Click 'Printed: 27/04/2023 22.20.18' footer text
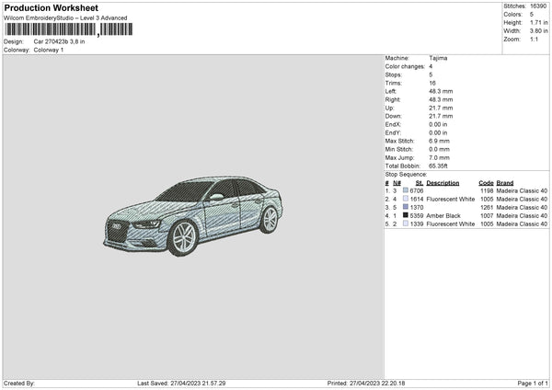552x390 pixels. tap(366, 383)
